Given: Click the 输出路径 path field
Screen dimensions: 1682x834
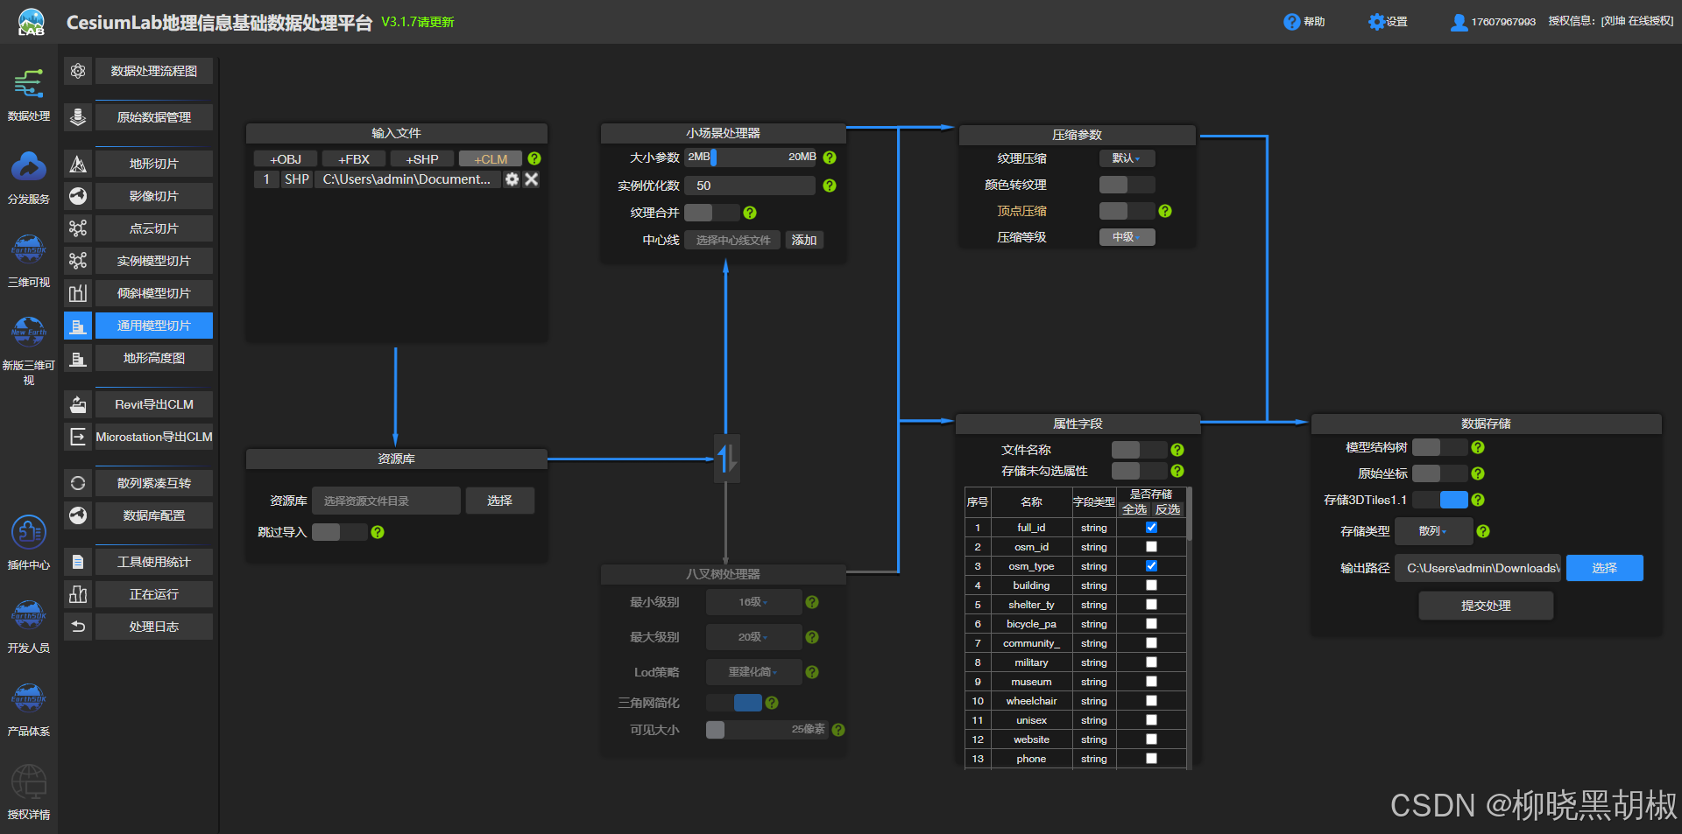Looking at the screenshot, I should tap(1478, 568).
